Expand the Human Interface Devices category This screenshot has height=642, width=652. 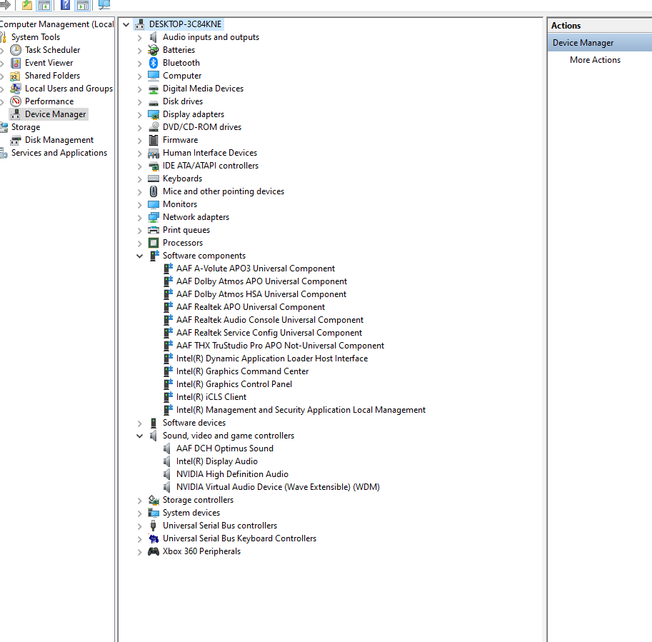tap(139, 153)
